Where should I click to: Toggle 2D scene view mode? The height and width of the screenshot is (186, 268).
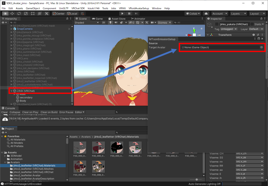point(104,23)
